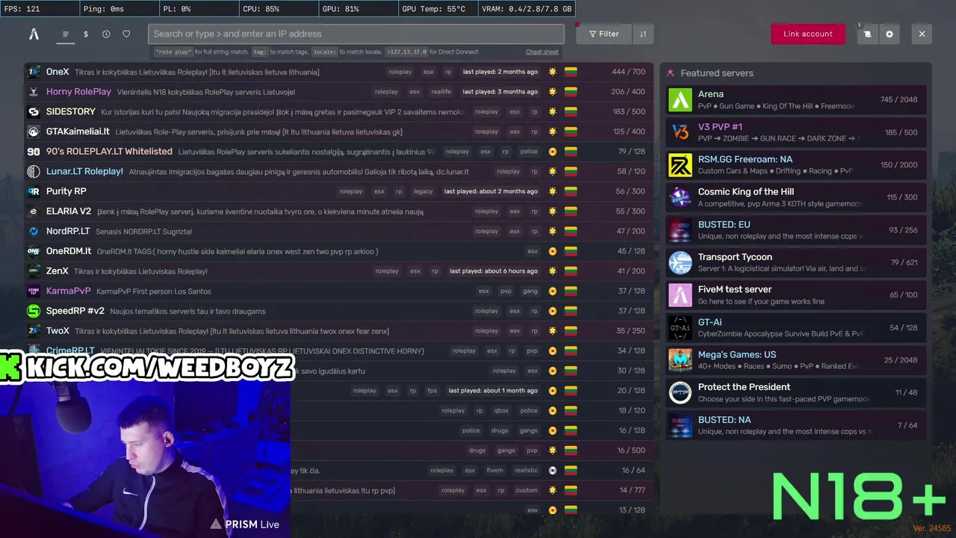Click the Arena featured server green icon

pos(680,99)
